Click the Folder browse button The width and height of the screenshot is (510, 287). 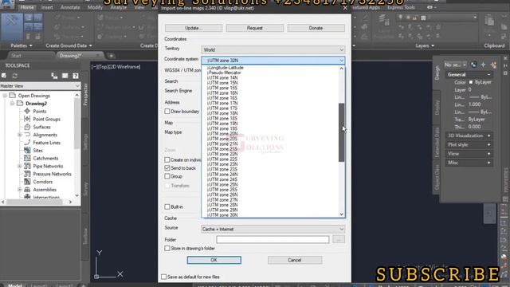[x=339, y=239]
